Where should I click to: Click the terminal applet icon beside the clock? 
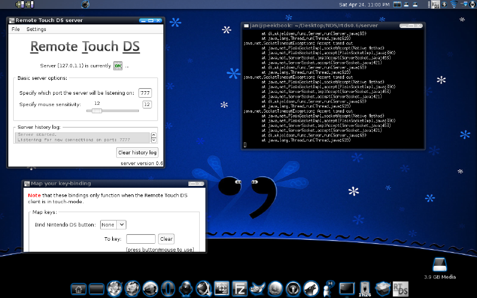(x=397, y=5)
